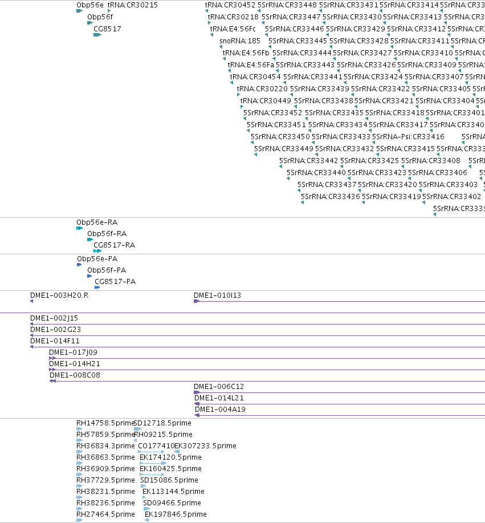Click 5SrRNA:CR33440 label

(x=316, y=173)
